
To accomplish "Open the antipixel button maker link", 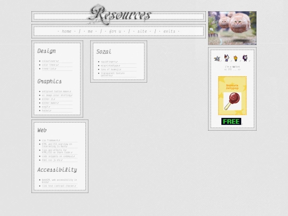I will point(56,91).
